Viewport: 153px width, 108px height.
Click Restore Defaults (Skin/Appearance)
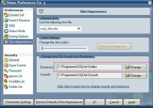[x=59, y=102]
